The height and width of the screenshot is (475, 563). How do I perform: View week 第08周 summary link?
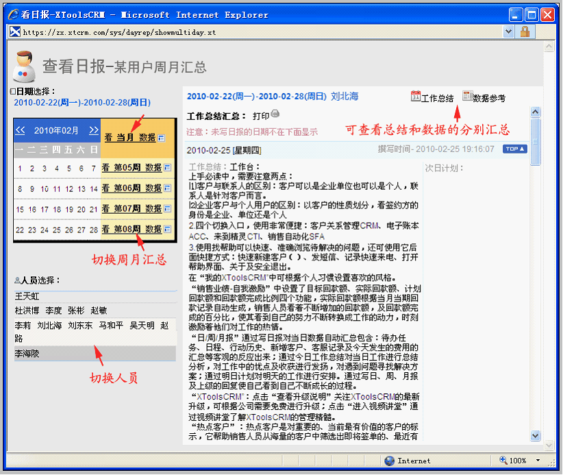tap(122, 229)
